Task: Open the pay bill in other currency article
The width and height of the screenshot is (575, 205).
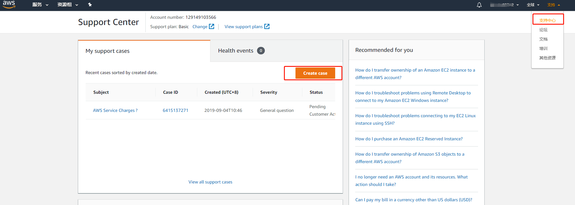Action: (x=414, y=200)
